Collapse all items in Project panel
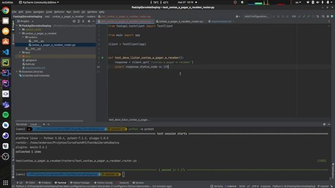The width and height of the screenshot is (335, 188). (x=83, y=21)
